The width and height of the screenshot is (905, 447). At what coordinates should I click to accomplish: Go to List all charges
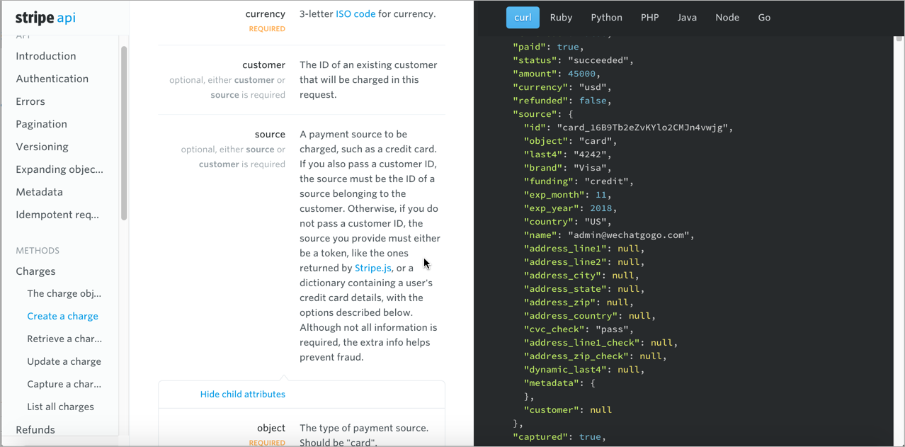61,407
